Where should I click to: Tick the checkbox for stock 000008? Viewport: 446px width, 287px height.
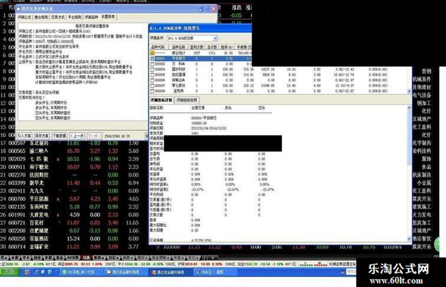pos(152,91)
